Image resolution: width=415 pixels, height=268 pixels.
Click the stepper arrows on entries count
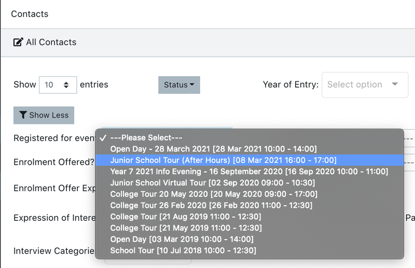pyautogui.click(x=66, y=85)
